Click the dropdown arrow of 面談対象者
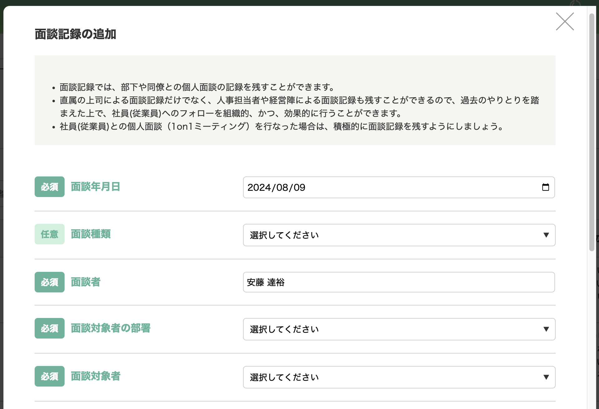This screenshot has height=409, width=599. pos(546,377)
